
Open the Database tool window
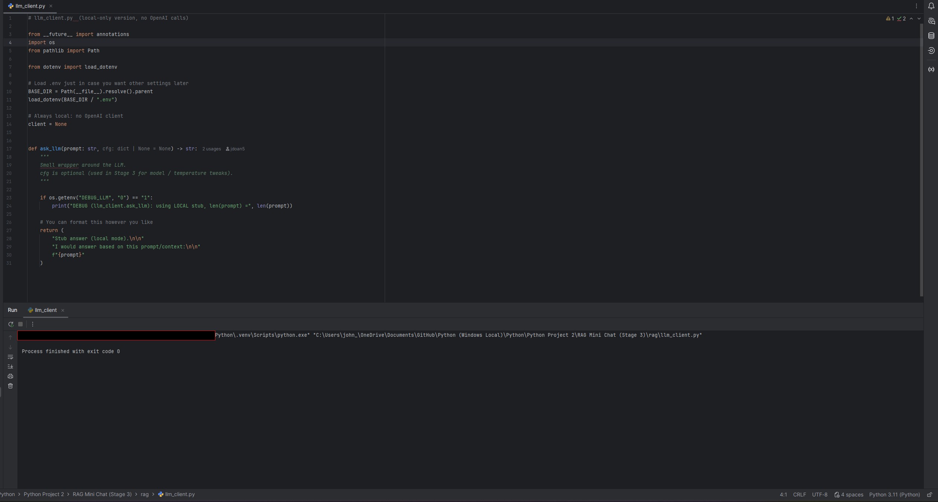(931, 35)
